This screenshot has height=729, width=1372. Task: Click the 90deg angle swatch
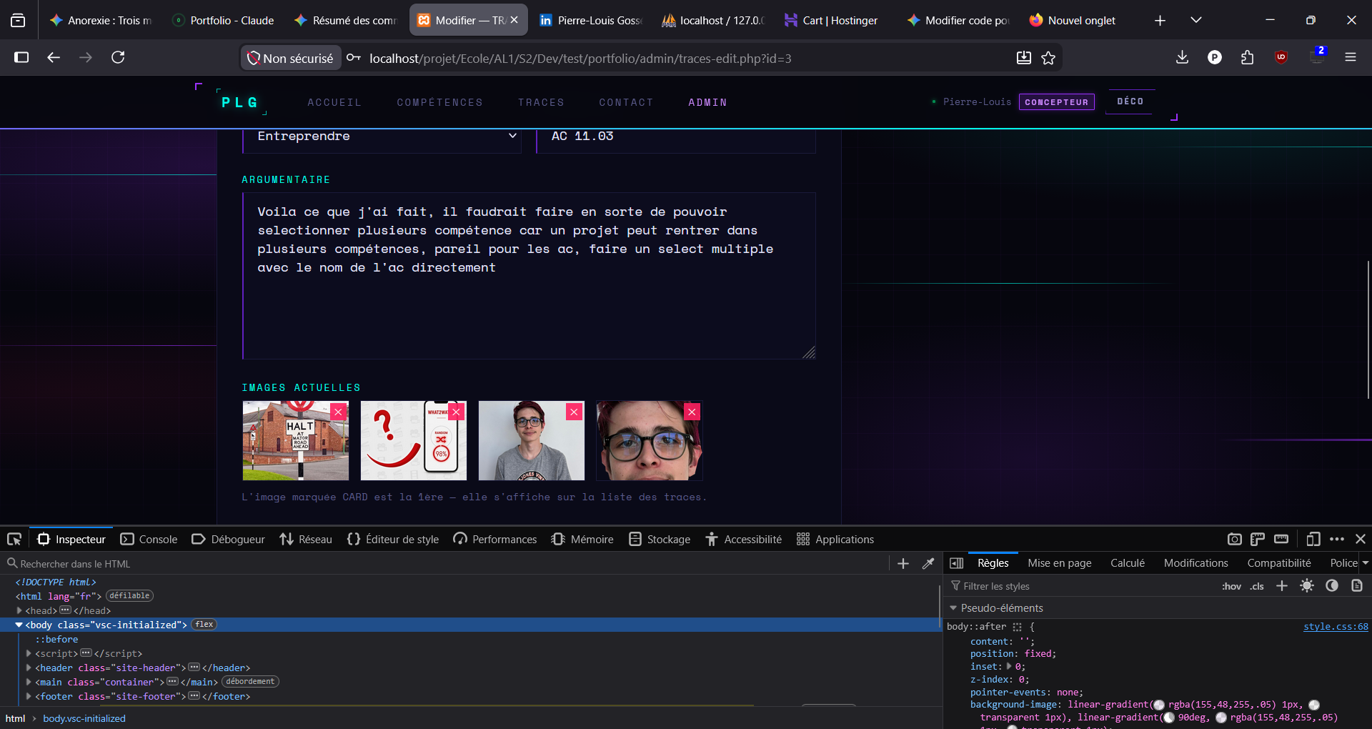[1169, 718]
